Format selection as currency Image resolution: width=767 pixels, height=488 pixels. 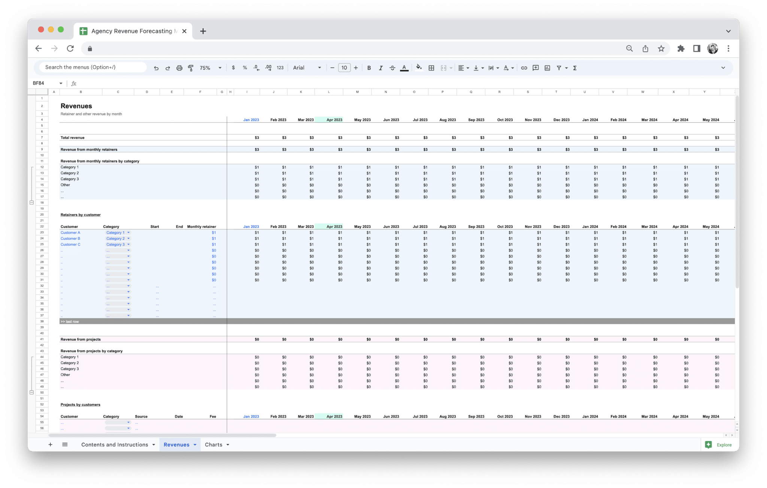[234, 68]
